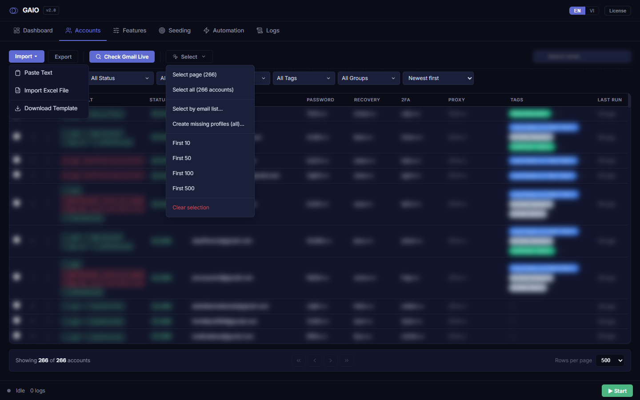The width and height of the screenshot is (640, 400).
Task: Click Clear selection in red
Action: (x=191, y=208)
